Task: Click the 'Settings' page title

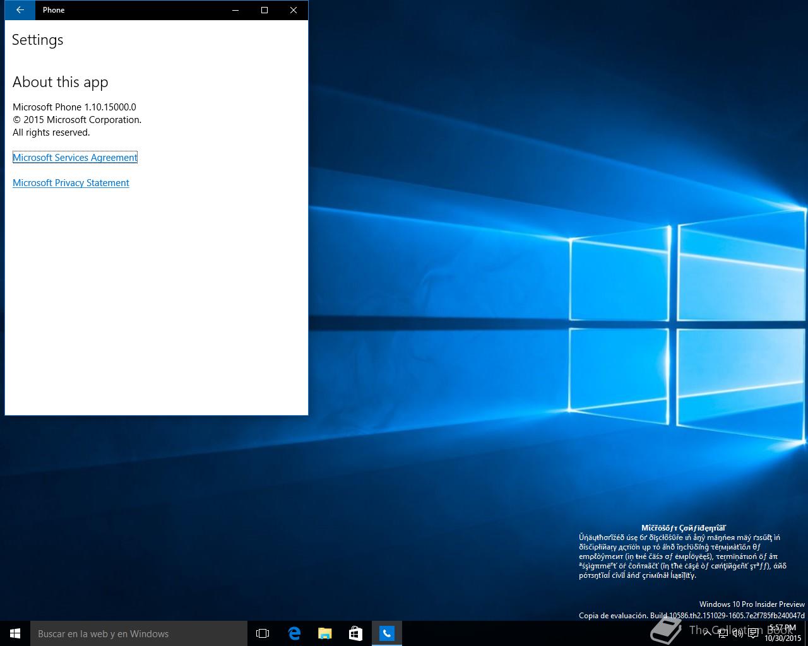Action: pos(38,40)
